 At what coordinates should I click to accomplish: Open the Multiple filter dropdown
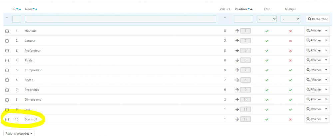coord(290,19)
